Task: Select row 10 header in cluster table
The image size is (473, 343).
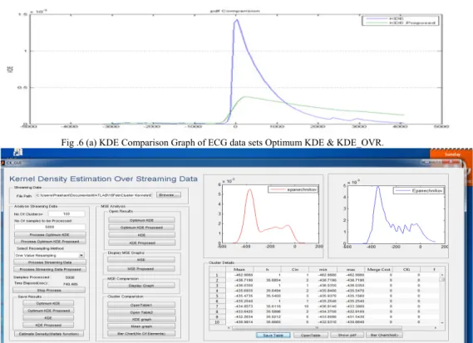Action: pos(217,322)
